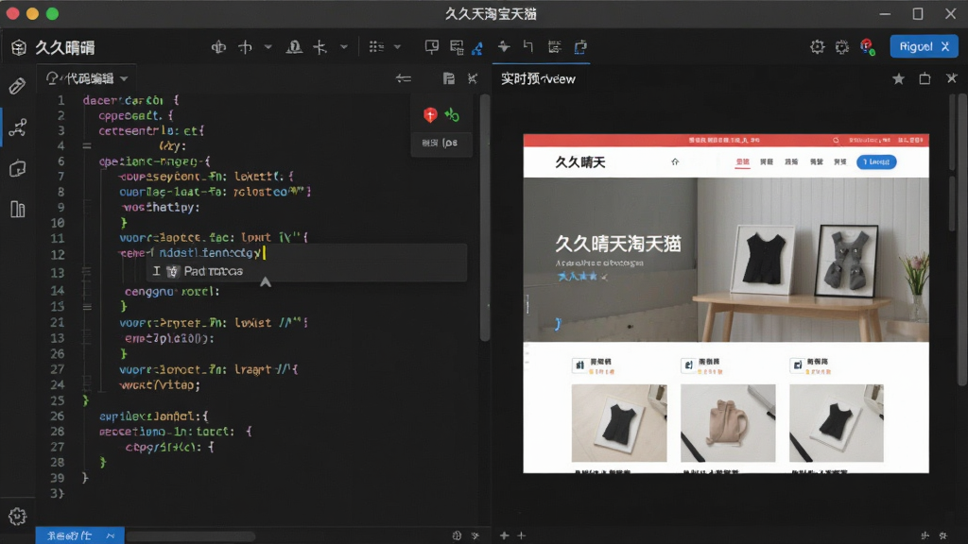Click the lightbulb icon beside 代码编辑
This screenshot has height=544, width=968.
[52, 78]
